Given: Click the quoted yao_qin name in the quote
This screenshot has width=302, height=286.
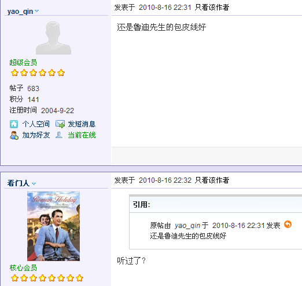Looking at the screenshot, I should [187, 226].
